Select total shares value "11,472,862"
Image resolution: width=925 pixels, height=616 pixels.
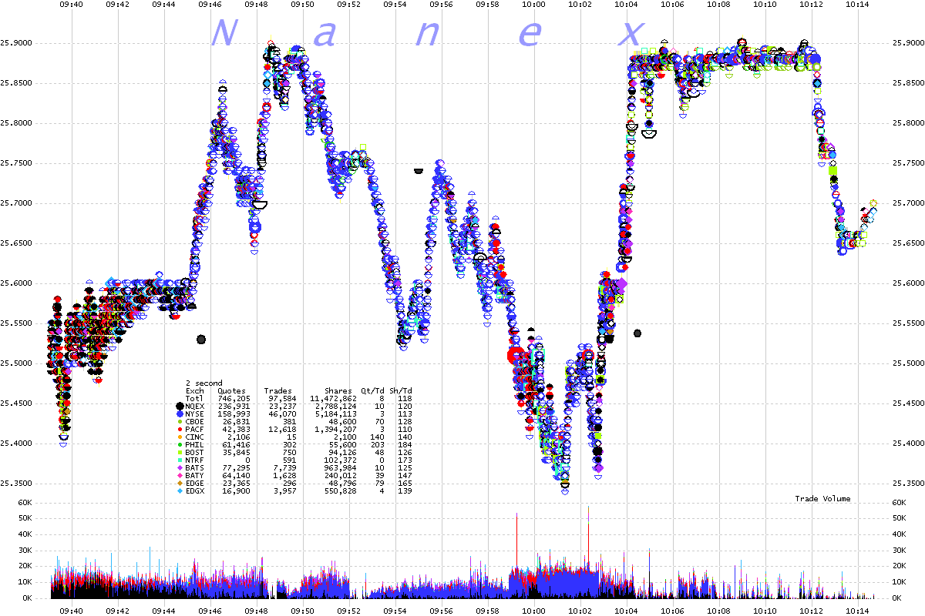click(x=334, y=399)
